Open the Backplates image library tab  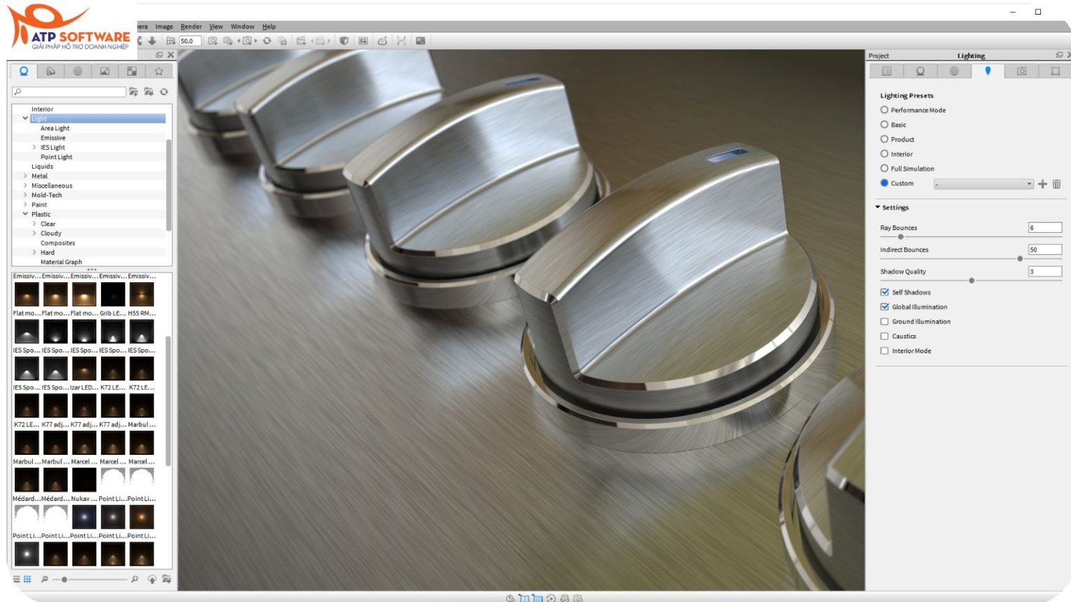click(104, 70)
